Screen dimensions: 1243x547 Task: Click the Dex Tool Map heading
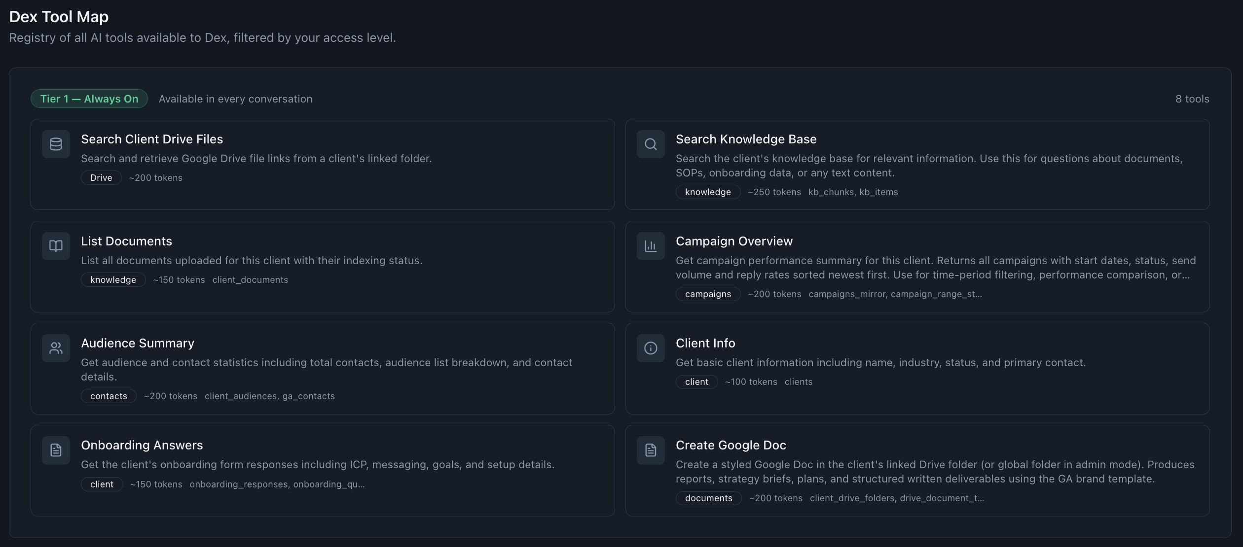click(58, 16)
